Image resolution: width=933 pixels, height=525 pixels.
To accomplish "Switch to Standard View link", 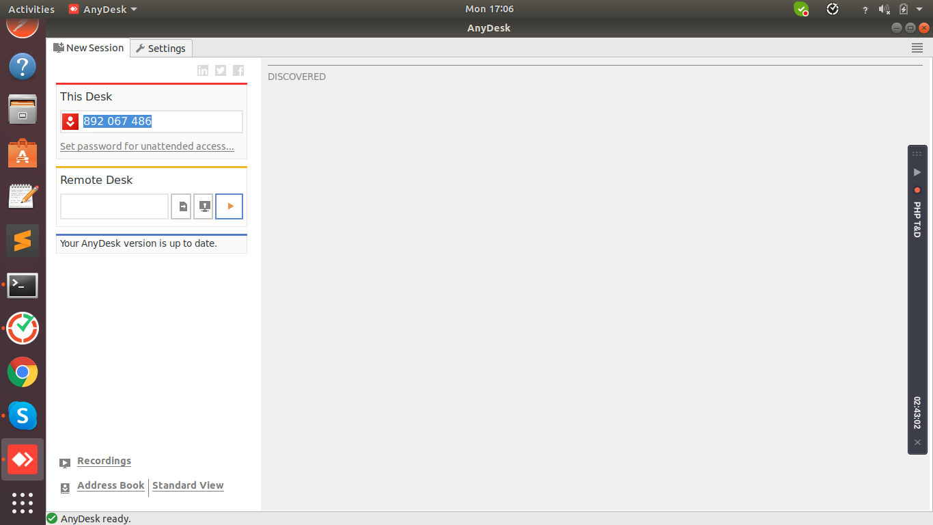I will point(188,485).
